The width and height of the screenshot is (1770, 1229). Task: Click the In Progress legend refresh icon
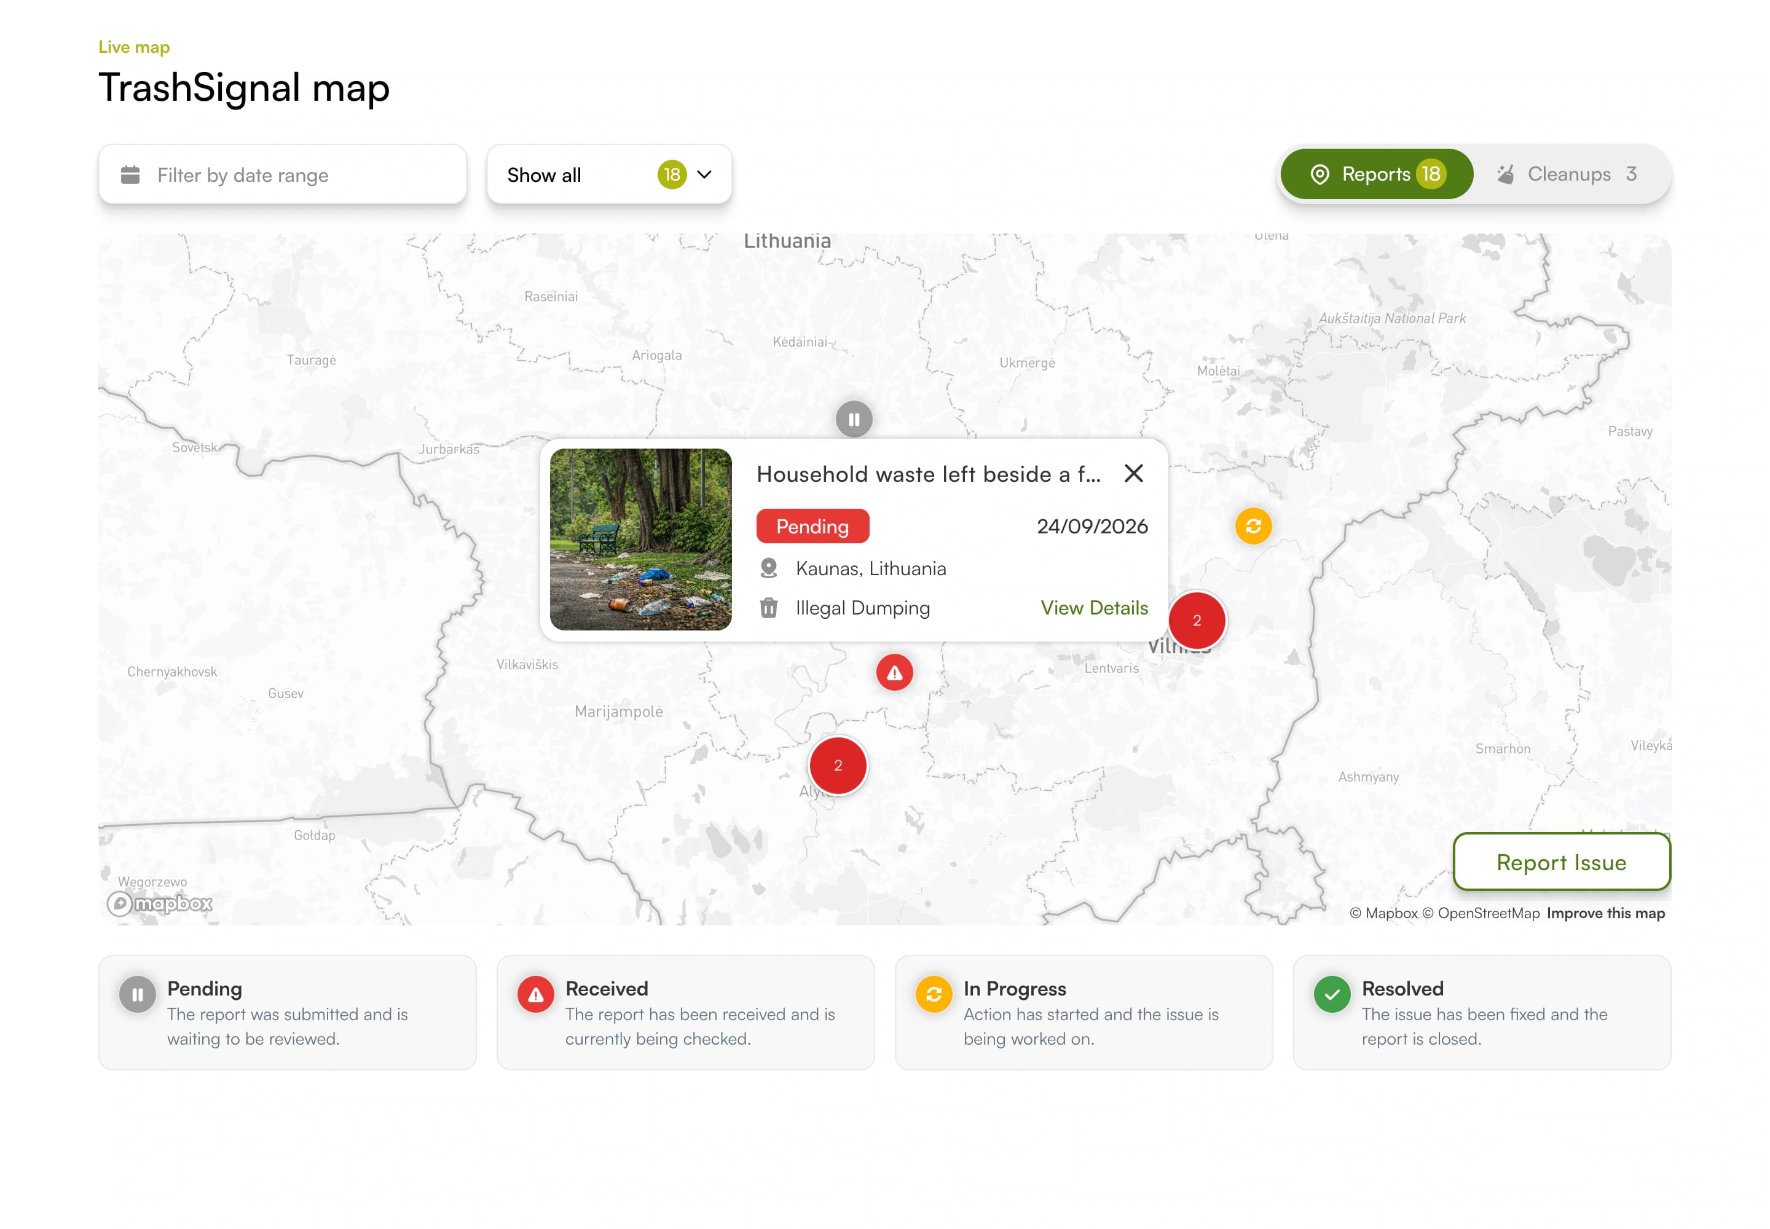point(934,994)
